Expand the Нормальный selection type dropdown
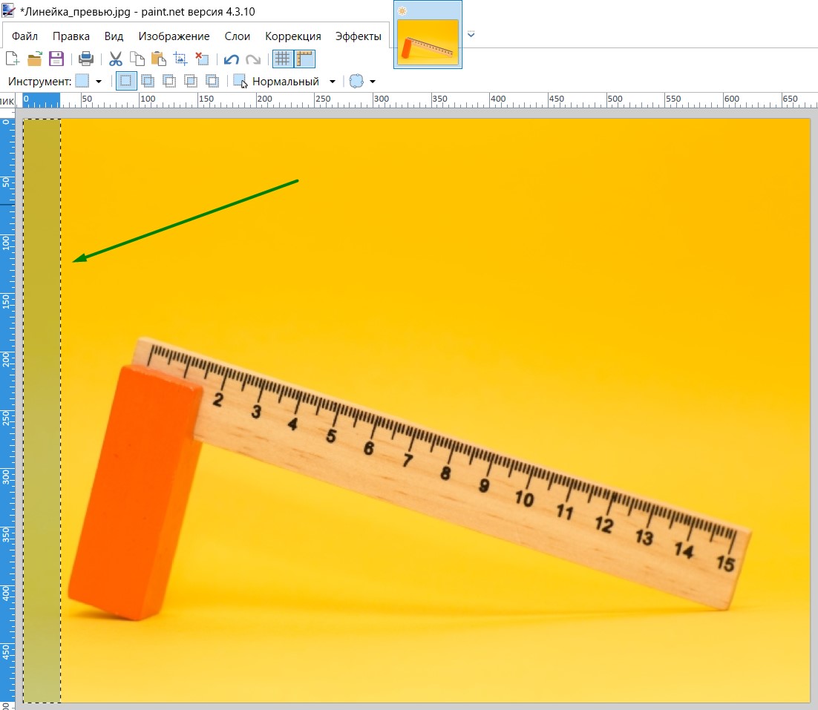 tap(332, 82)
